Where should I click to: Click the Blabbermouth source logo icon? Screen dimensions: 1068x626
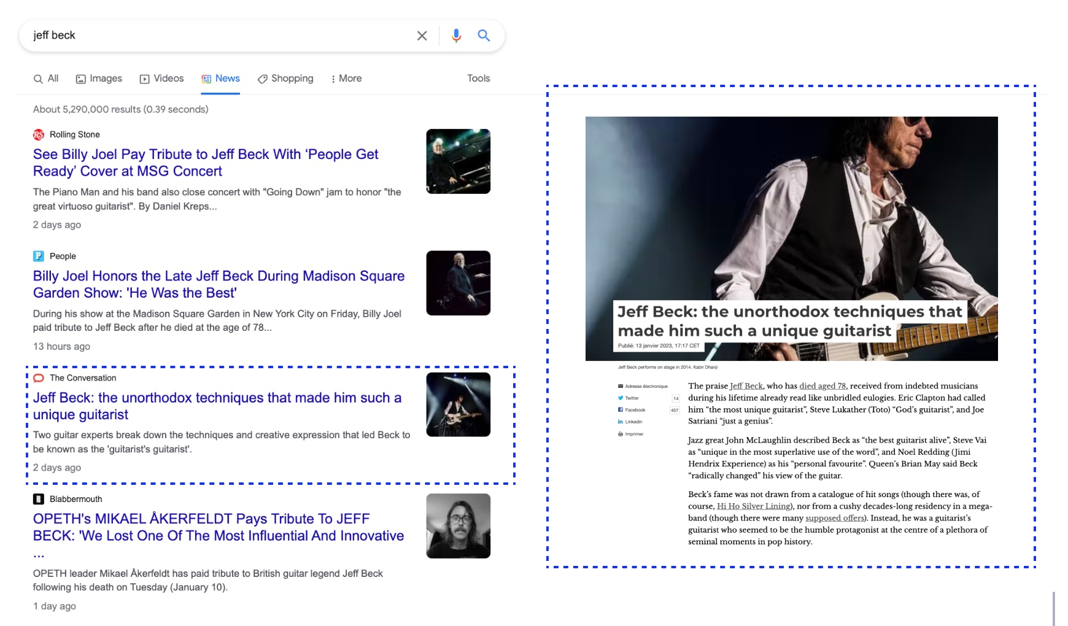click(x=39, y=499)
